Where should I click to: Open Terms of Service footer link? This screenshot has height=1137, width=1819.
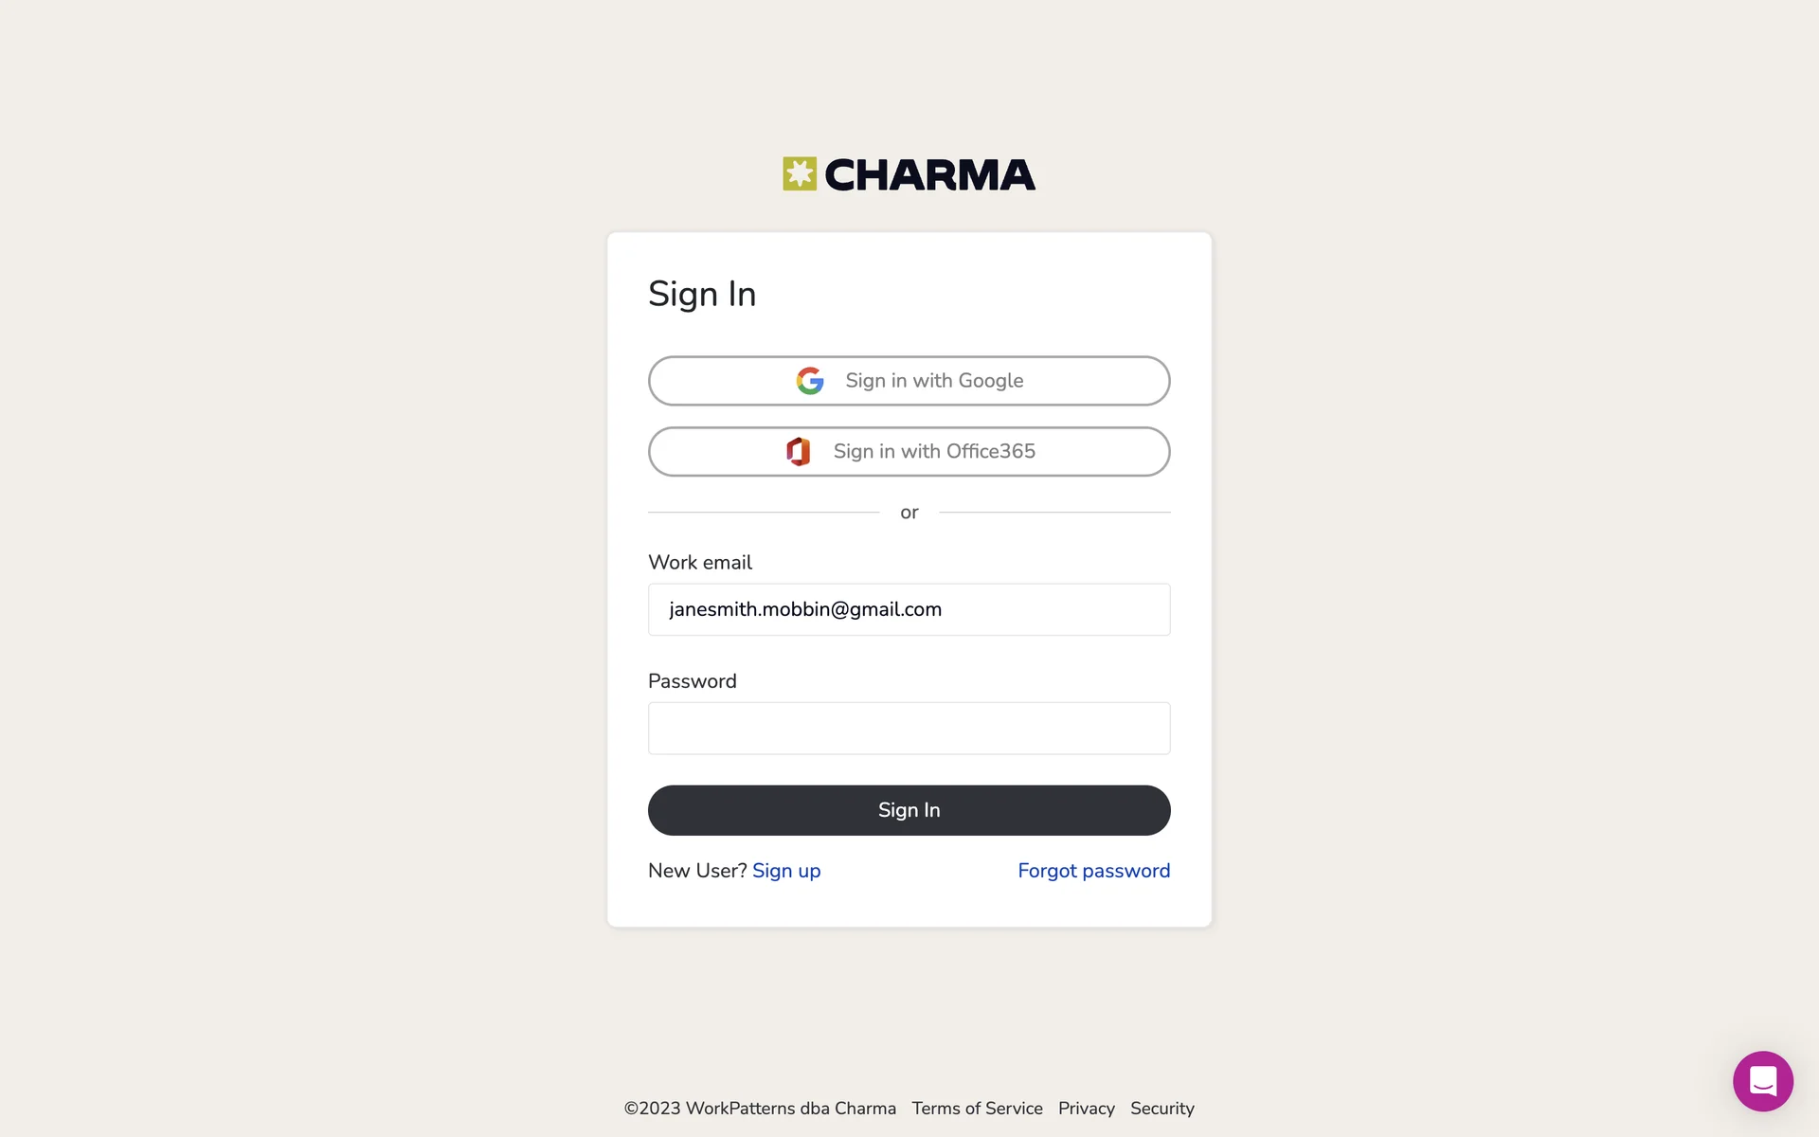pos(977,1109)
